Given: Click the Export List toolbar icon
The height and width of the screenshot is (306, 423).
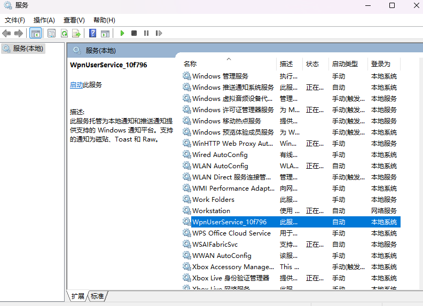Looking at the screenshot, I should coord(76,33).
